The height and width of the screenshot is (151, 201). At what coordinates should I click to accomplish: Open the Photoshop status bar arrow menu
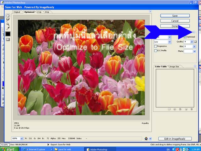point(48,145)
